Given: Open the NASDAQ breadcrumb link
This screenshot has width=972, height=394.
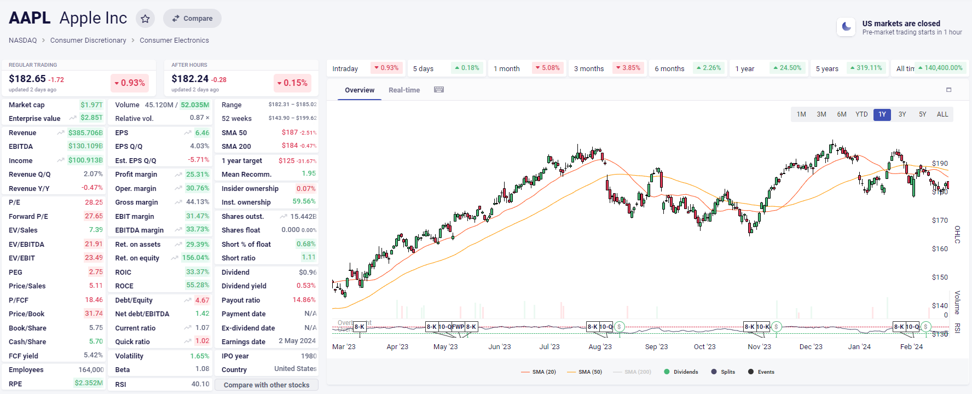Looking at the screenshot, I should (x=23, y=40).
